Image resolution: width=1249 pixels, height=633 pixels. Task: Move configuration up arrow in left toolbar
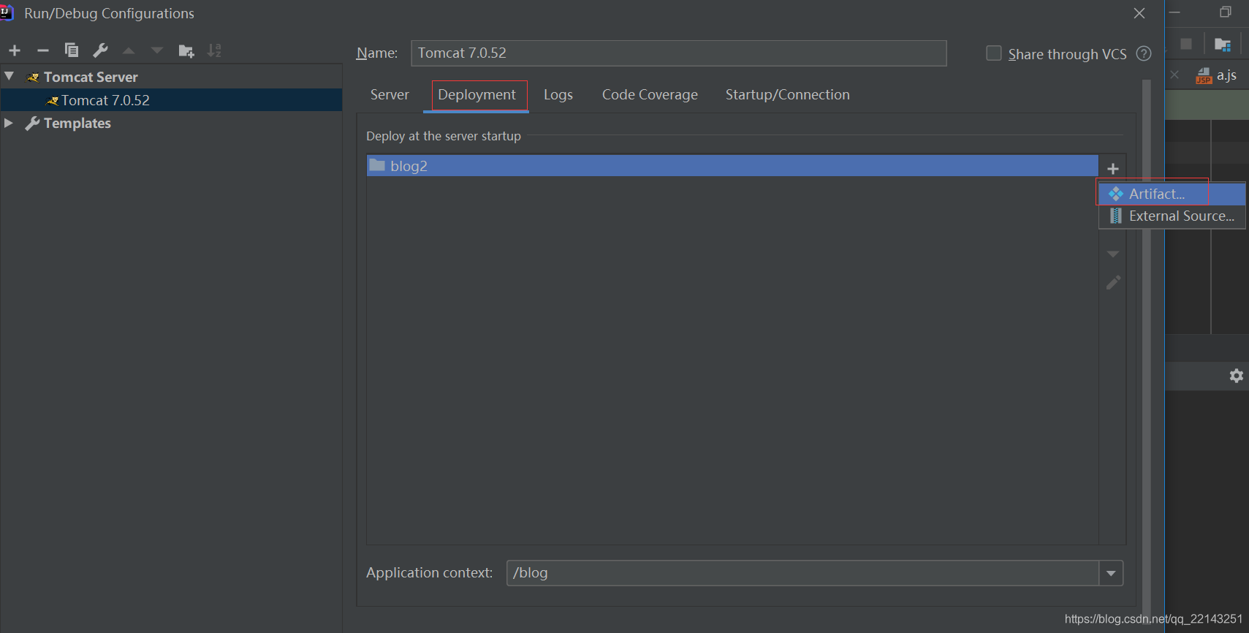tap(129, 50)
